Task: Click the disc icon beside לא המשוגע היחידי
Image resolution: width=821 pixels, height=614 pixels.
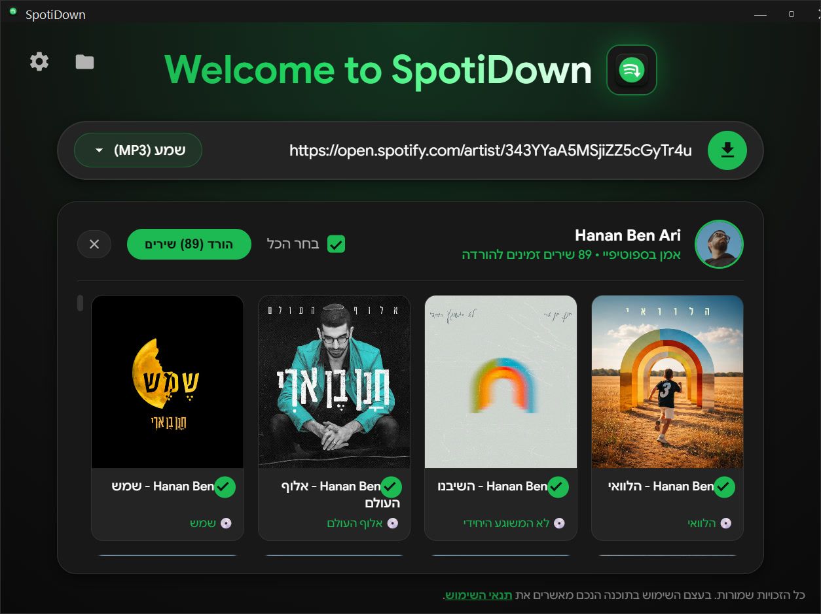Action: pos(559,523)
